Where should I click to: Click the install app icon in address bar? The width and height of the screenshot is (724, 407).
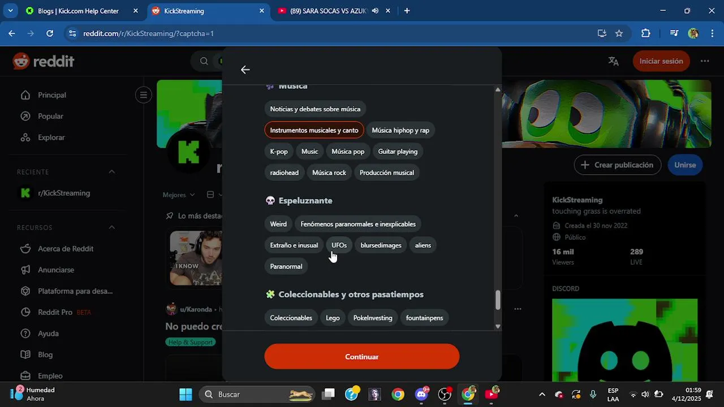click(x=602, y=33)
